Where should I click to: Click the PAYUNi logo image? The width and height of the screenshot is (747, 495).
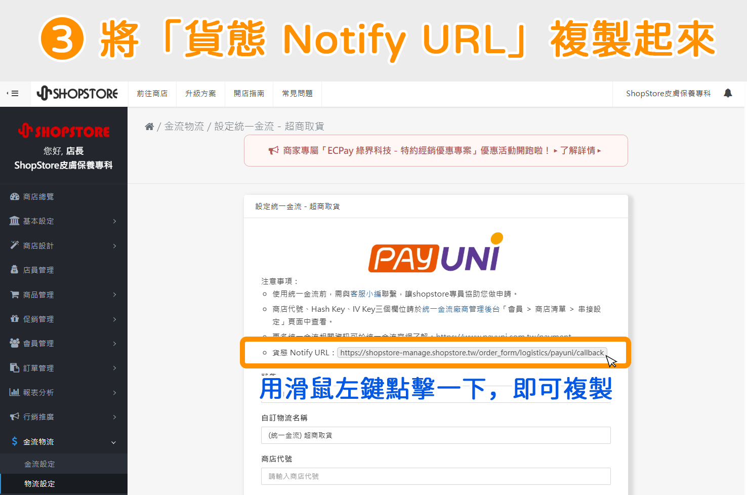(x=436, y=253)
